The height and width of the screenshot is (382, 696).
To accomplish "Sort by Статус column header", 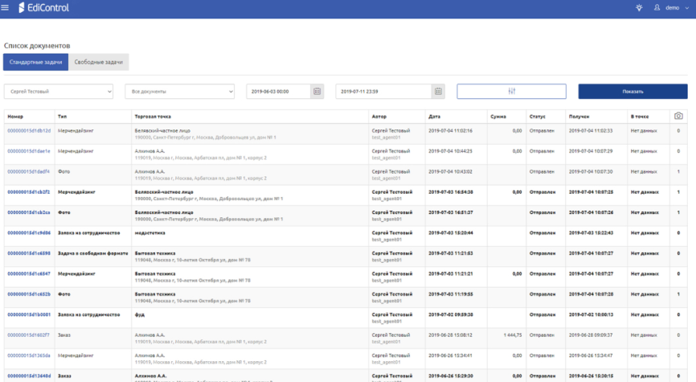I will (x=537, y=117).
